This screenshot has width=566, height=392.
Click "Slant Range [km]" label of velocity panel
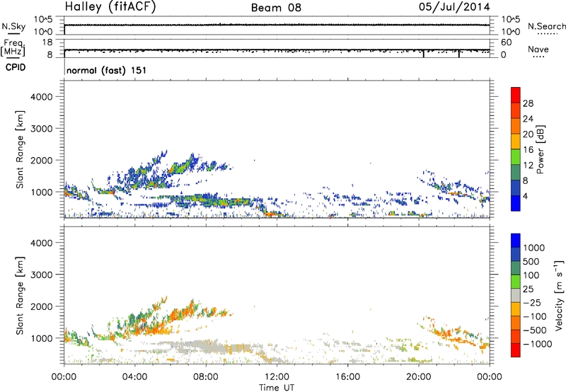[x=20, y=296]
